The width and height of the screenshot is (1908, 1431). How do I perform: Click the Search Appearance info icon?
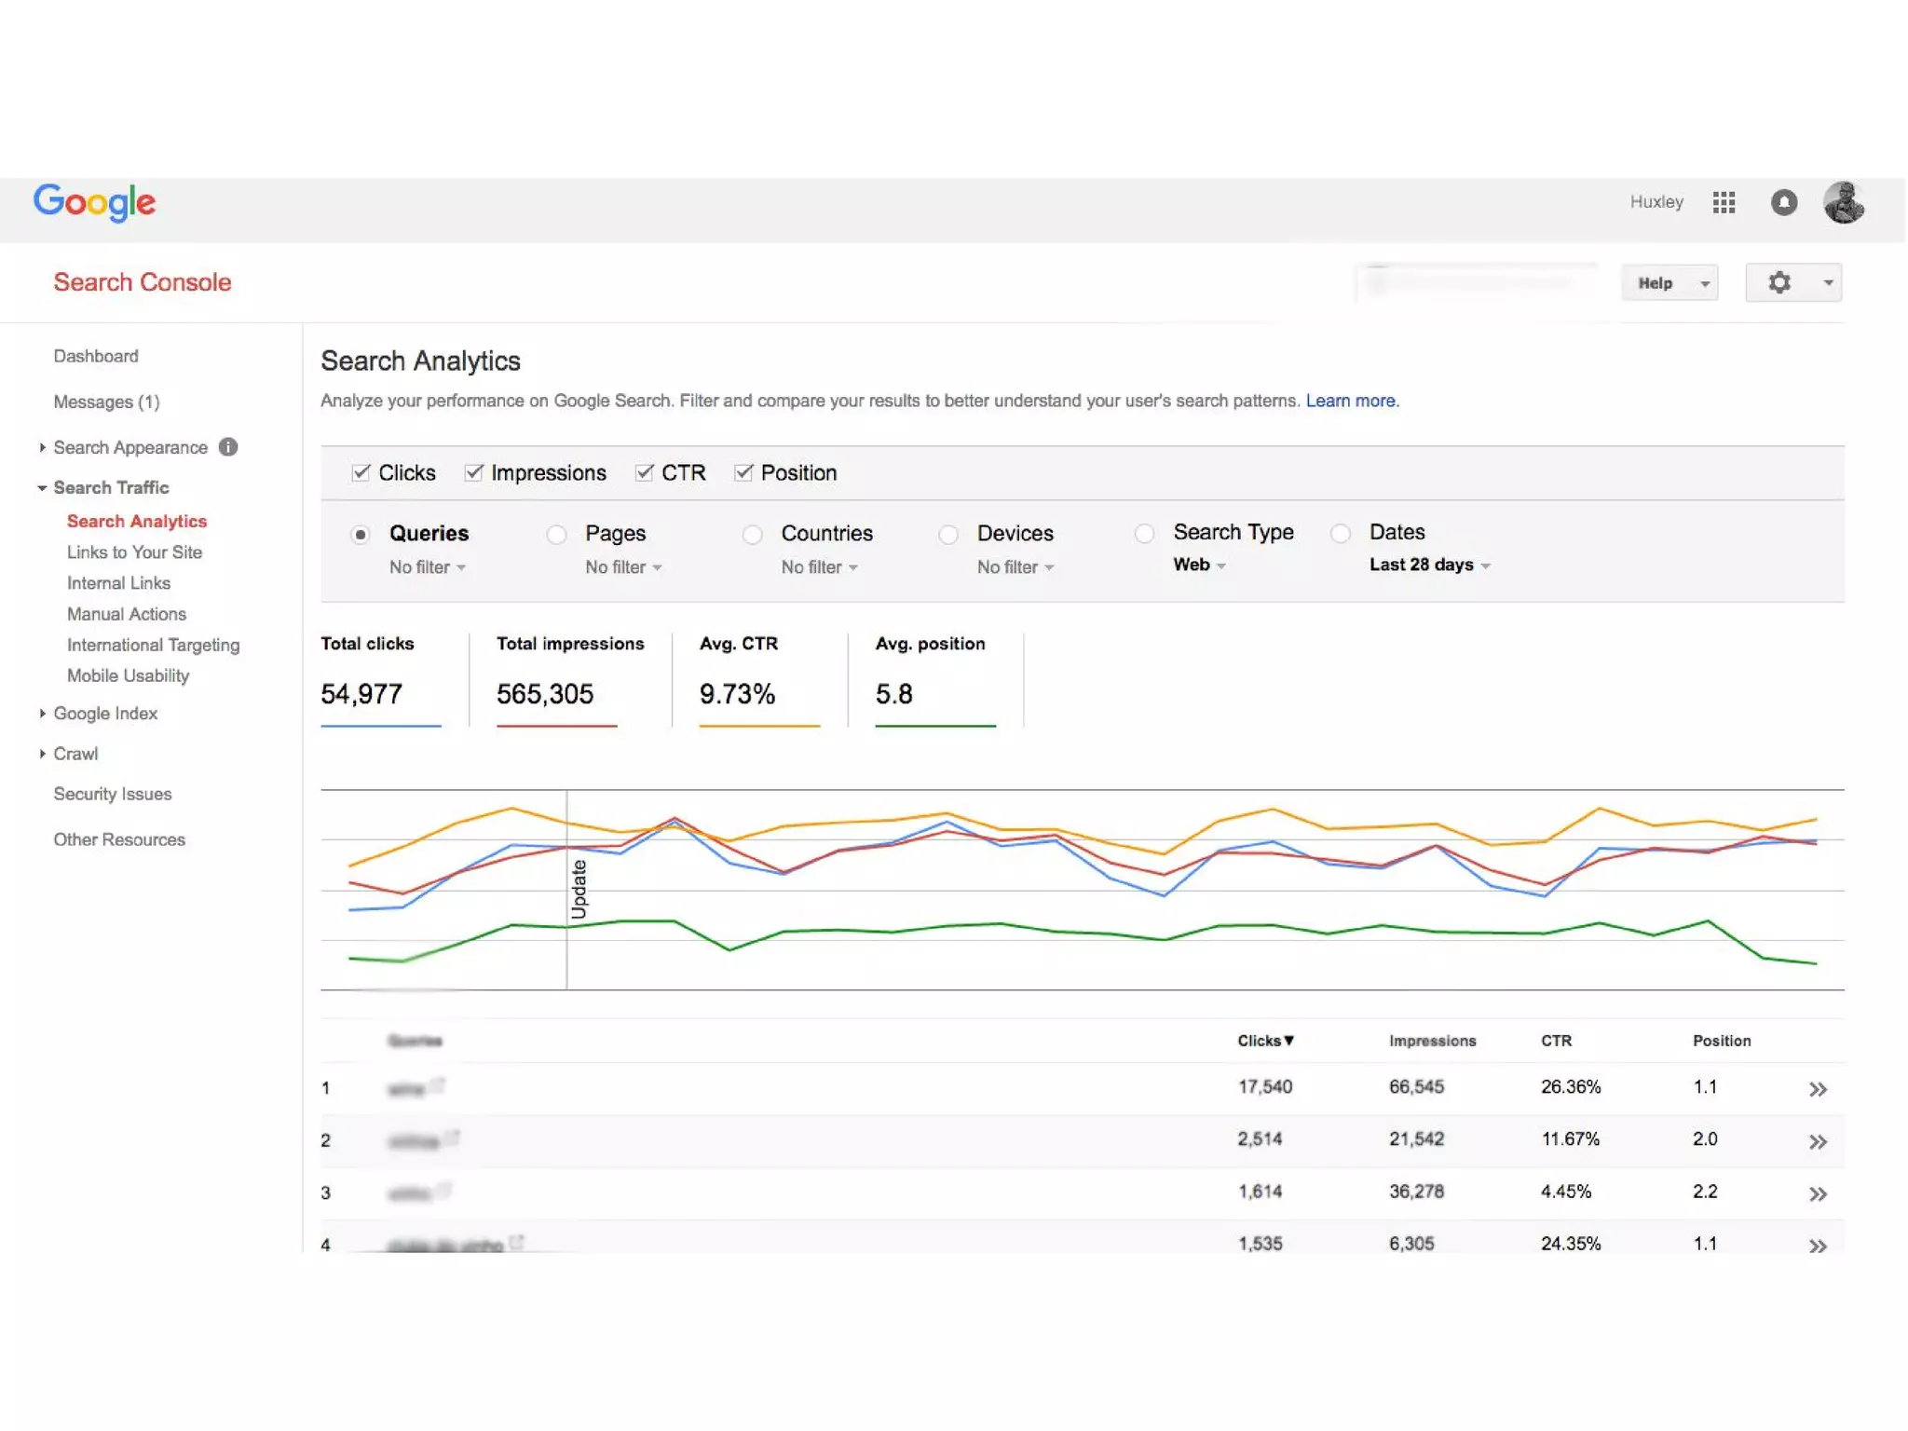[228, 447]
